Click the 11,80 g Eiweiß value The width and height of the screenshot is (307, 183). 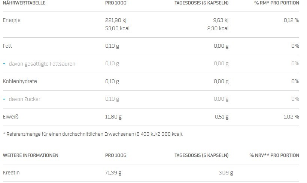(113, 117)
